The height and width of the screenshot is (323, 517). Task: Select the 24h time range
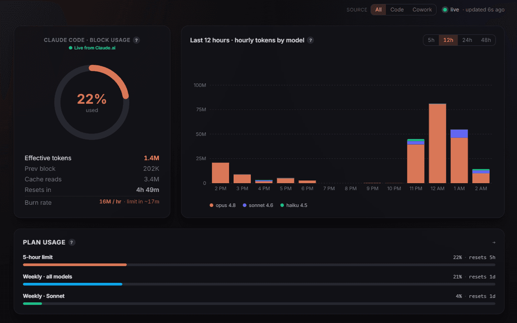click(x=467, y=40)
